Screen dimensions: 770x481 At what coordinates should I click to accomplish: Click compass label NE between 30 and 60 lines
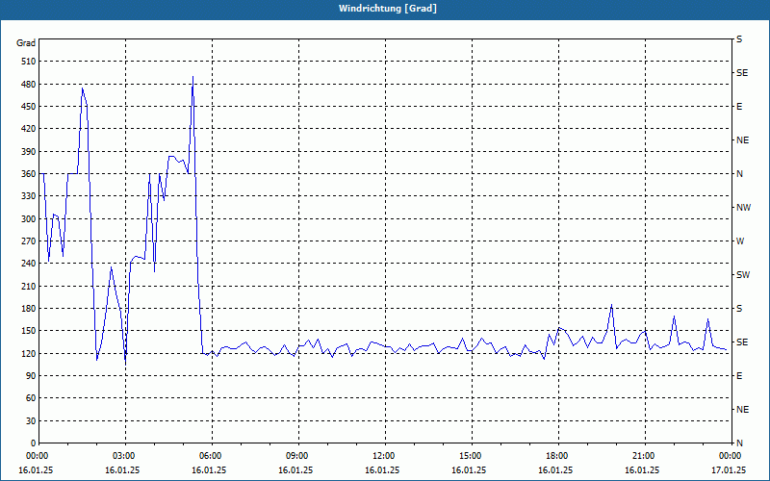point(743,410)
